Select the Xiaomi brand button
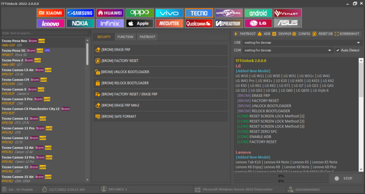 [51, 13]
